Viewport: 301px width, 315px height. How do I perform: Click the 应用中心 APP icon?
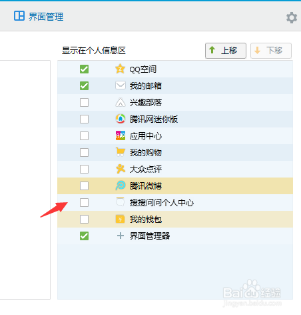pyautogui.click(x=121, y=135)
